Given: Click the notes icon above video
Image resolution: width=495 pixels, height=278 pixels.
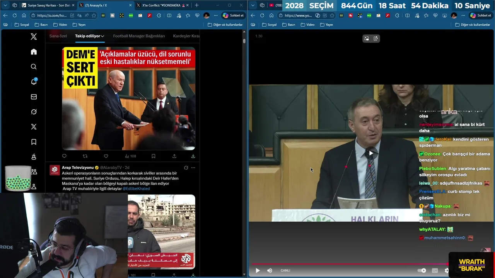Looking at the screenshot, I should 376,38.
